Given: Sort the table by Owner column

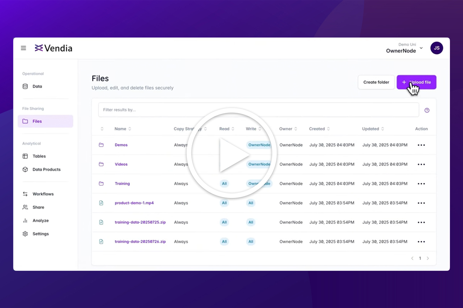Looking at the screenshot, I should tap(289, 129).
